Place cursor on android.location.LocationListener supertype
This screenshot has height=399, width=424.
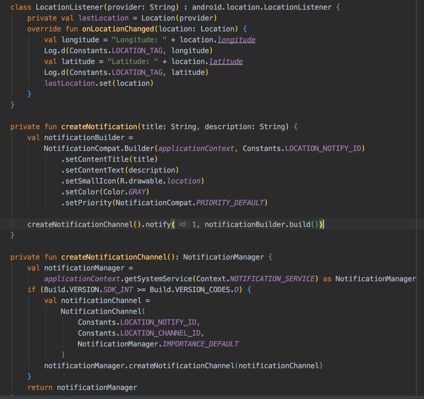tap(262, 7)
